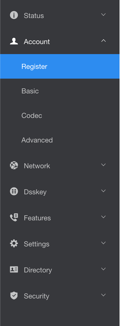
Task: Open the Advanced account settings
Action: pos(60,140)
